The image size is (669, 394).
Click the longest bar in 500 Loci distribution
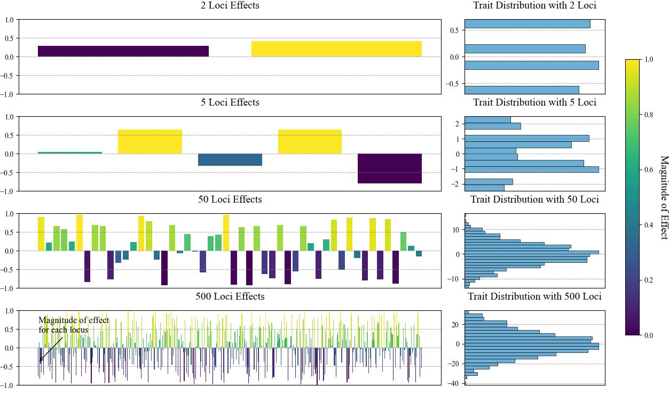[532, 346]
